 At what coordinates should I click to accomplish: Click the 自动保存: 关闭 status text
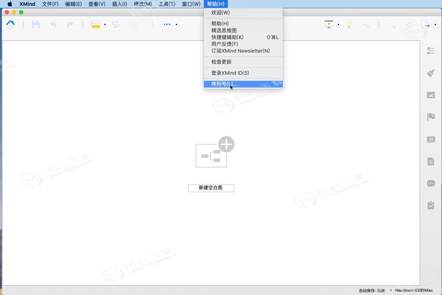pos(372,290)
